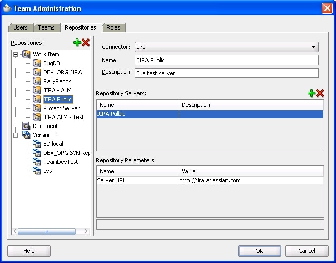Click the left scroll arrow of the tree

pyautogui.click(x=15, y=231)
